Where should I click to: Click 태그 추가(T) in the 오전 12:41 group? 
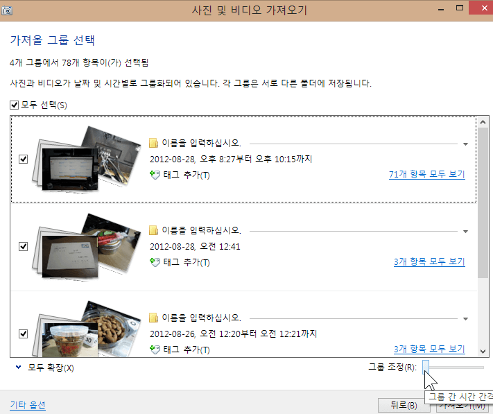(x=187, y=262)
